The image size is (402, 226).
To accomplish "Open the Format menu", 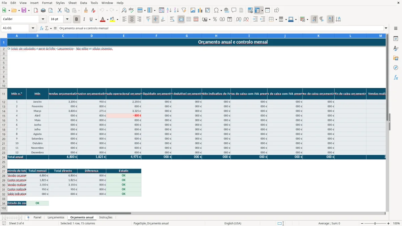I will click(x=47, y=3).
